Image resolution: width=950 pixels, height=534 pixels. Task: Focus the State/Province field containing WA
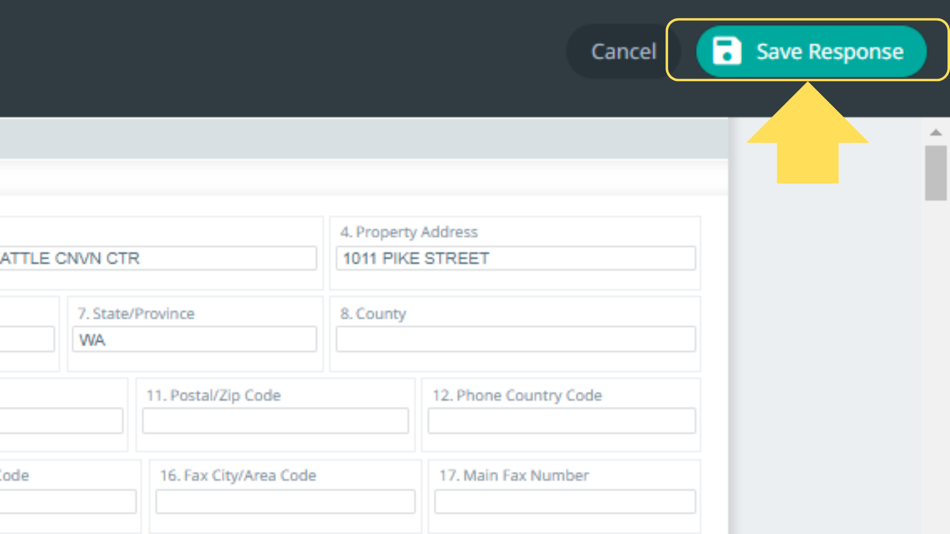click(194, 340)
